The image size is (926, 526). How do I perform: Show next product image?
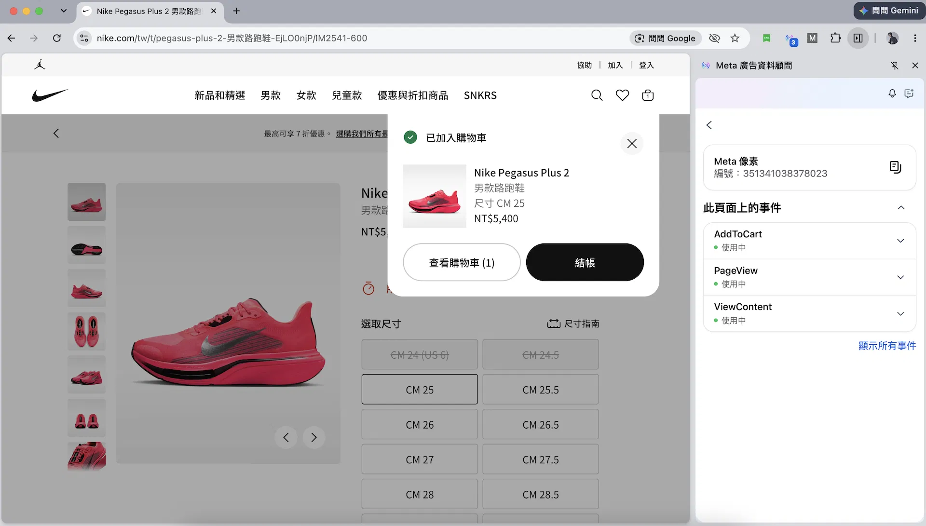click(314, 437)
